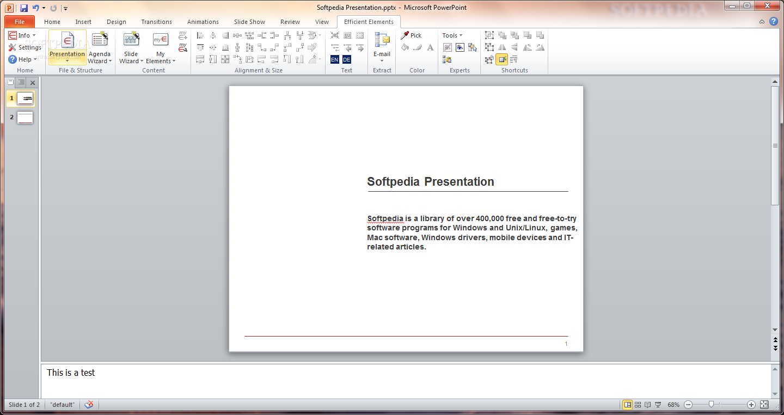784x415 pixels.
Task: Switch to the Transitions tab
Action: [x=157, y=22]
